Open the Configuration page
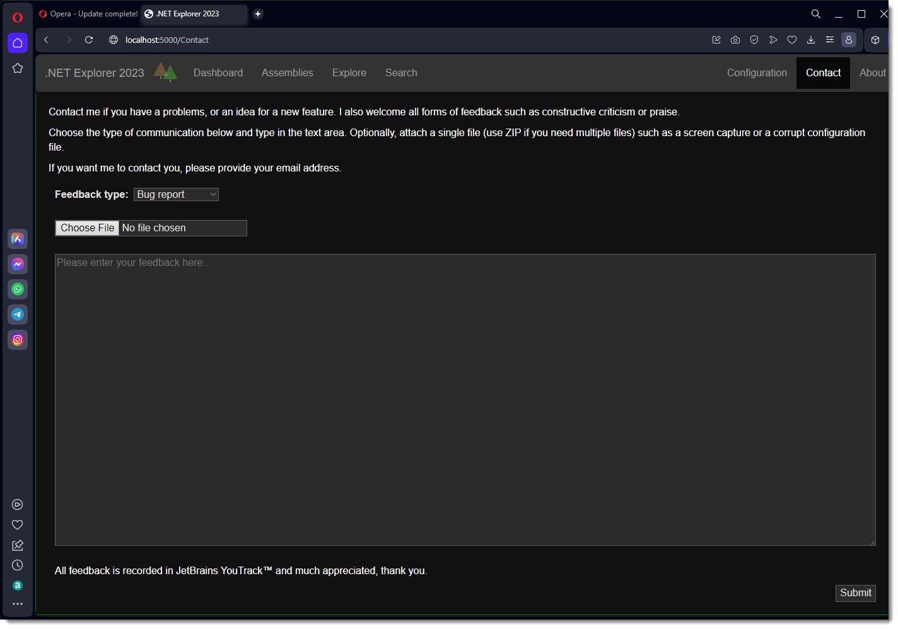 click(757, 73)
